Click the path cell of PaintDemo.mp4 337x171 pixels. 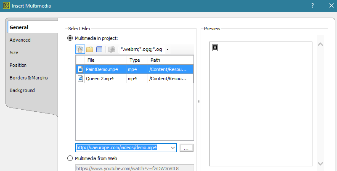pyautogui.click(x=169, y=69)
